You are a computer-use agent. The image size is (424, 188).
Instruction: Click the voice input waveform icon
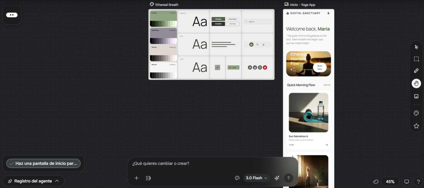click(277, 178)
